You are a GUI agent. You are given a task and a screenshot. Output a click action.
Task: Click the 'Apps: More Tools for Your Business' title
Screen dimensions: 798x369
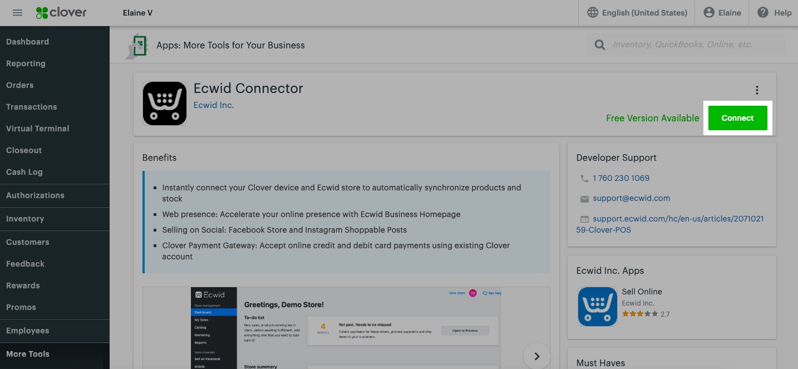[230, 45]
